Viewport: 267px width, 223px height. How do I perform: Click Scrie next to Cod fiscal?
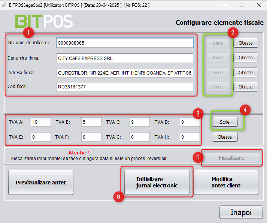[x=218, y=87]
